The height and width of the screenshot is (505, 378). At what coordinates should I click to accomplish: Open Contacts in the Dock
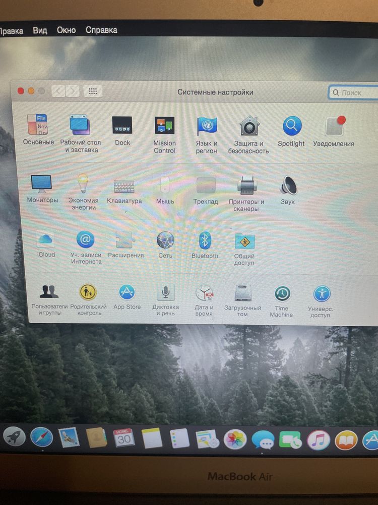[x=96, y=438]
